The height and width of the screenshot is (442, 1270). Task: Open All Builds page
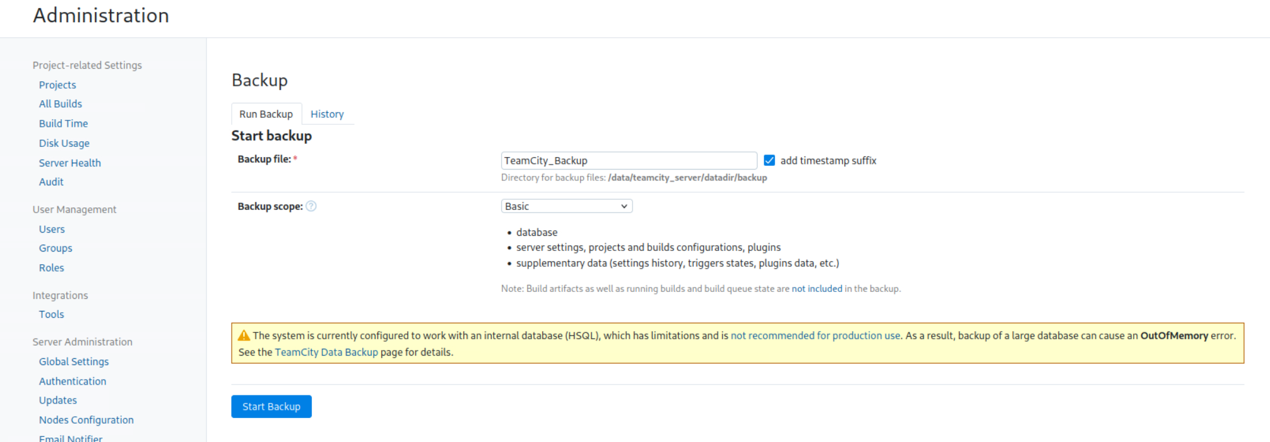click(x=61, y=104)
